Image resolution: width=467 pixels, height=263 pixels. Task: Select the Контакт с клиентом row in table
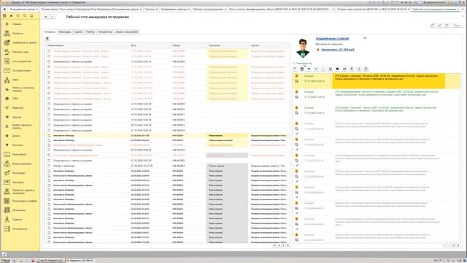click(x=167, y=166)
